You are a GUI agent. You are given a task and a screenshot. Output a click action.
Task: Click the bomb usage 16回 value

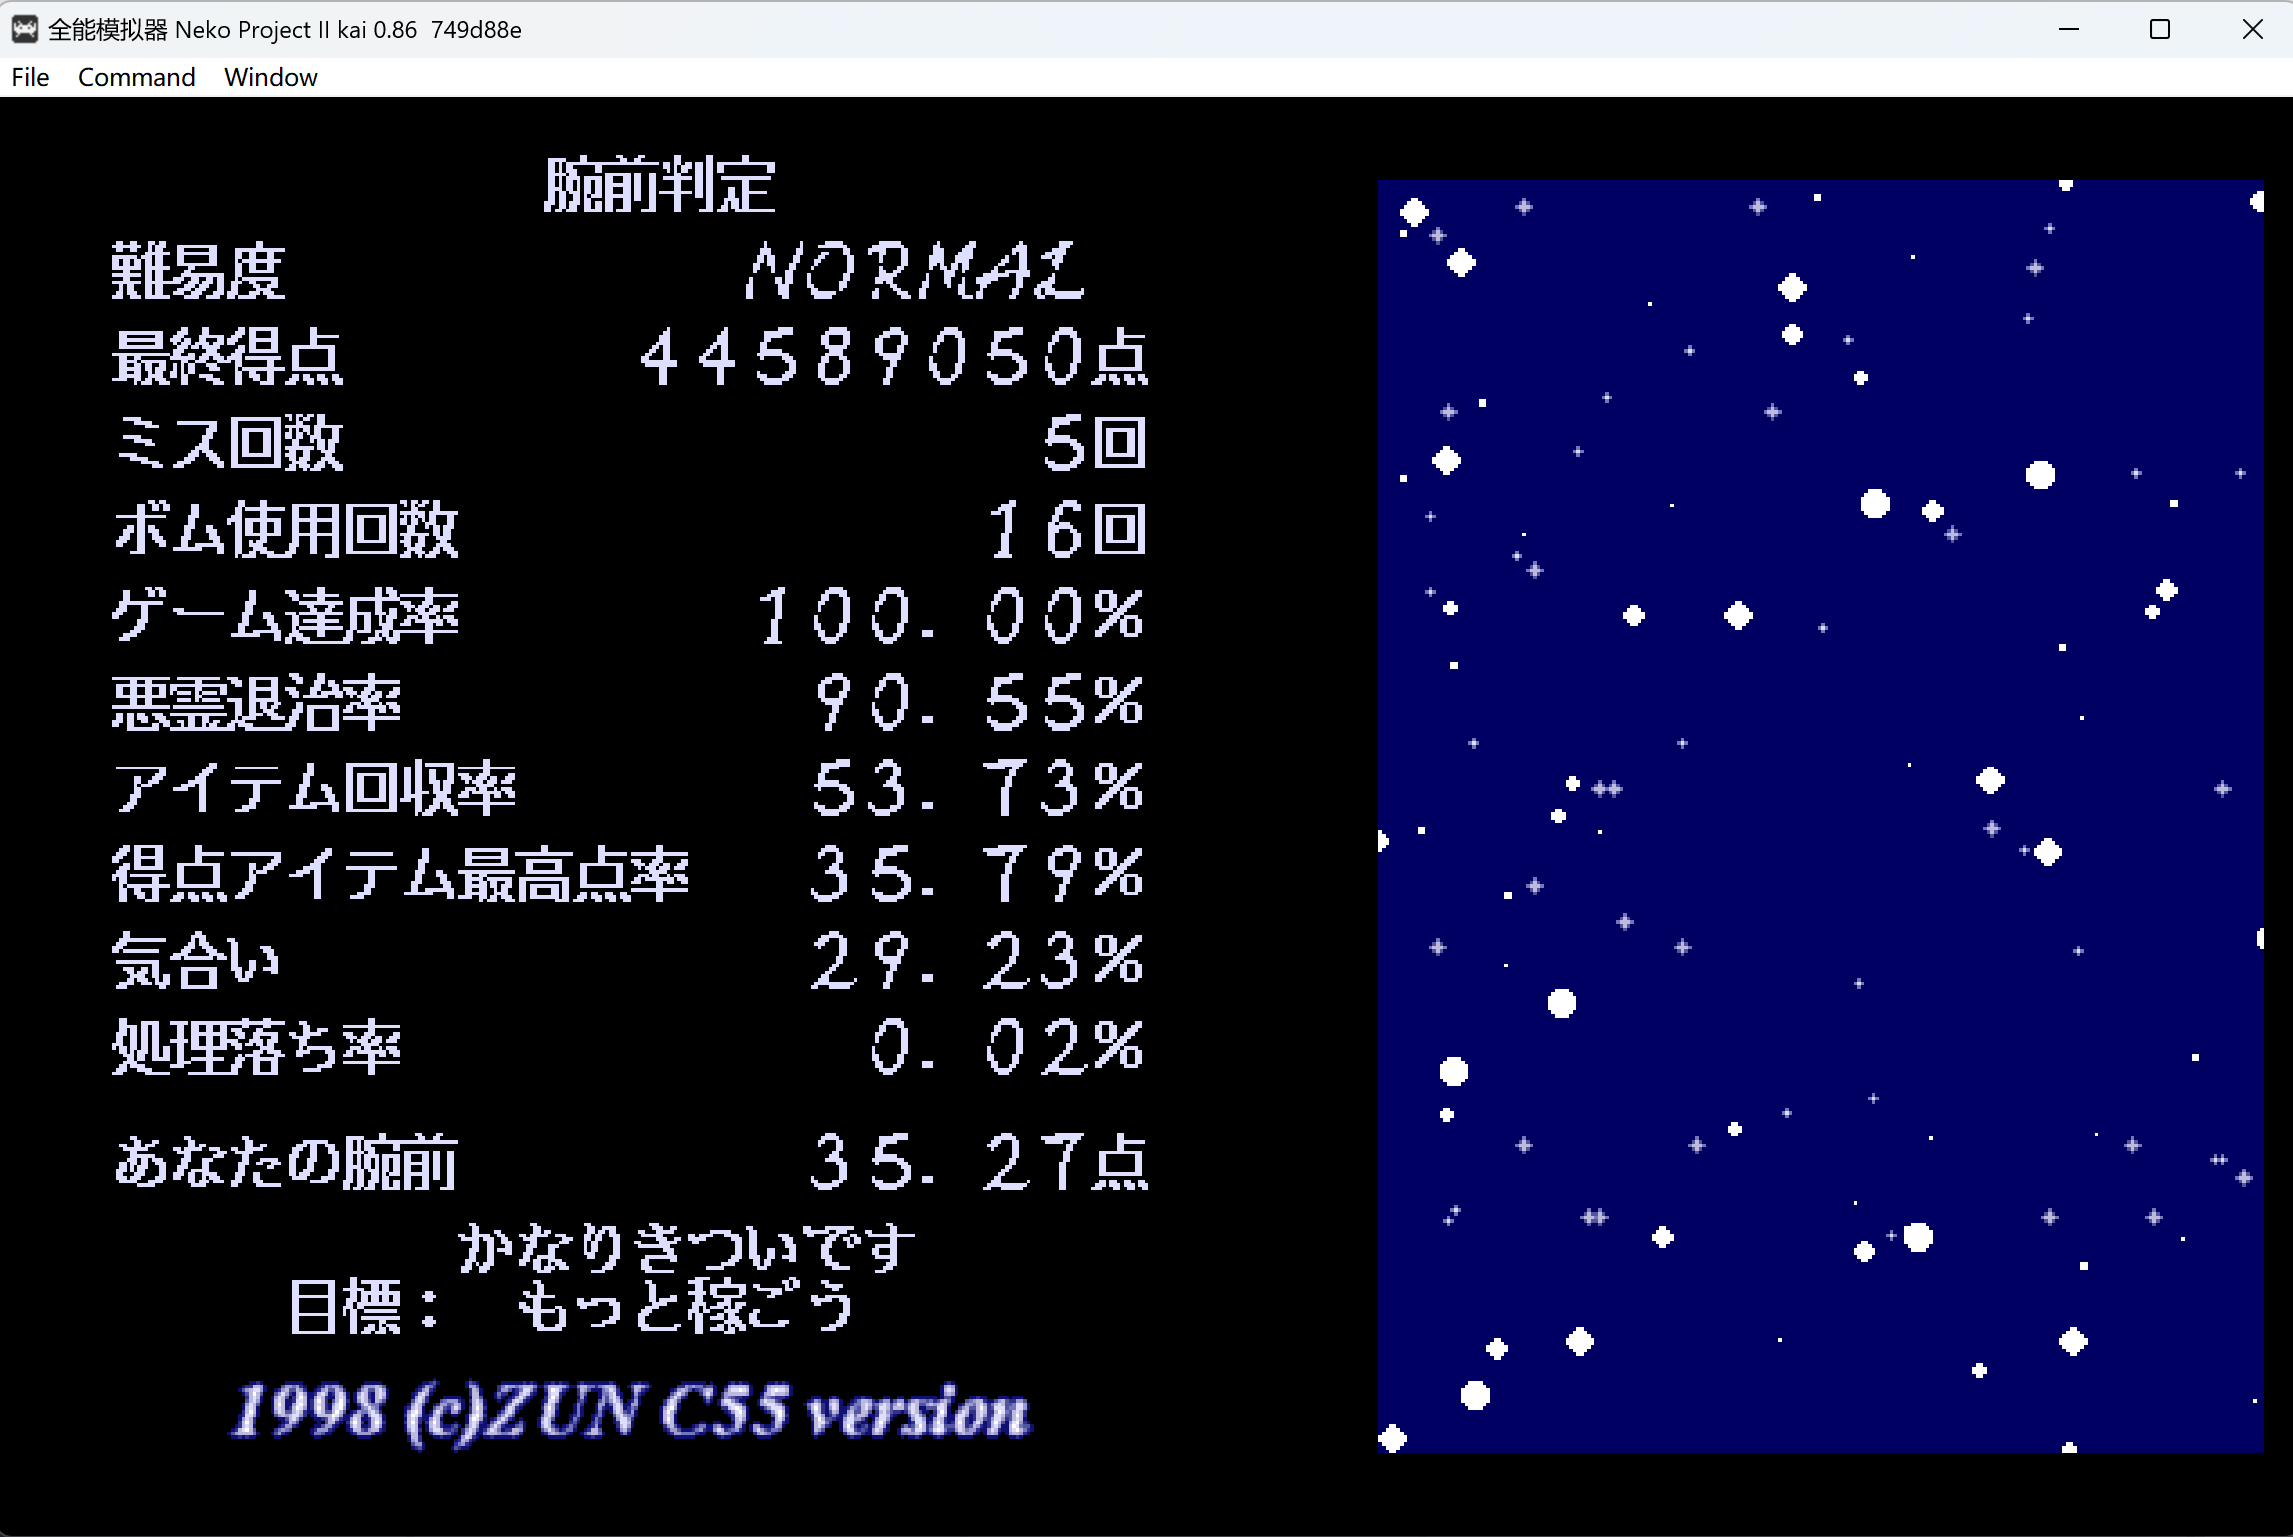tap(1065, 529)
